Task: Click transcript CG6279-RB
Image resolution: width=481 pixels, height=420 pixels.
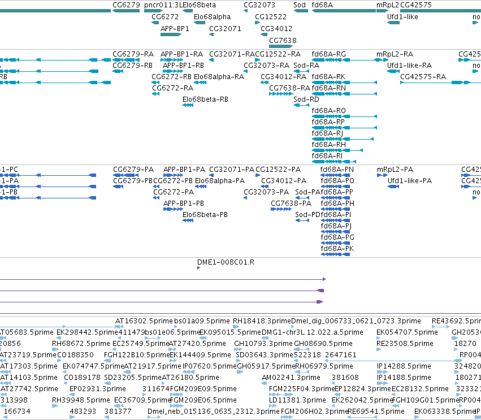Action: [x=132, y=66]
